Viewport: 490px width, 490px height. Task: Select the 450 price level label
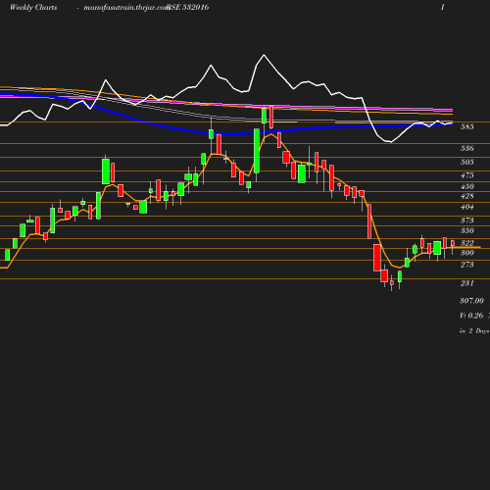tap(467, 186)
